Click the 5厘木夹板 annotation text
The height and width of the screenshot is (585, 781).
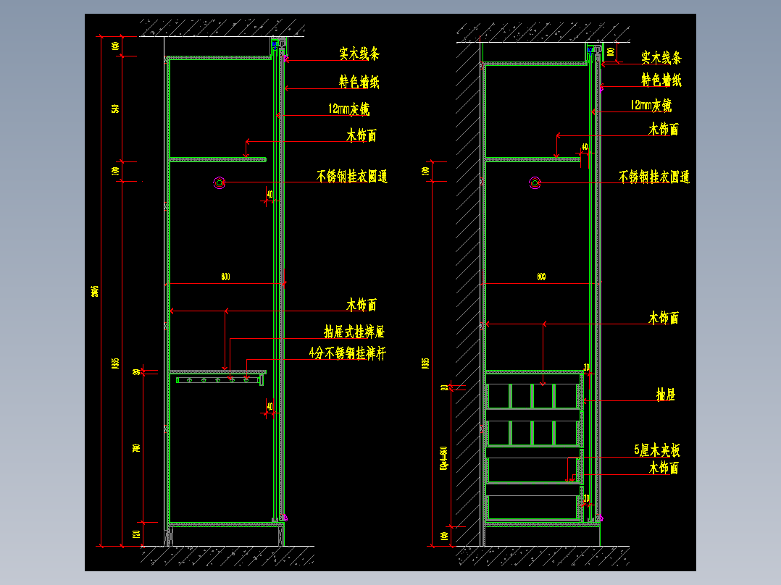(657, 450)
